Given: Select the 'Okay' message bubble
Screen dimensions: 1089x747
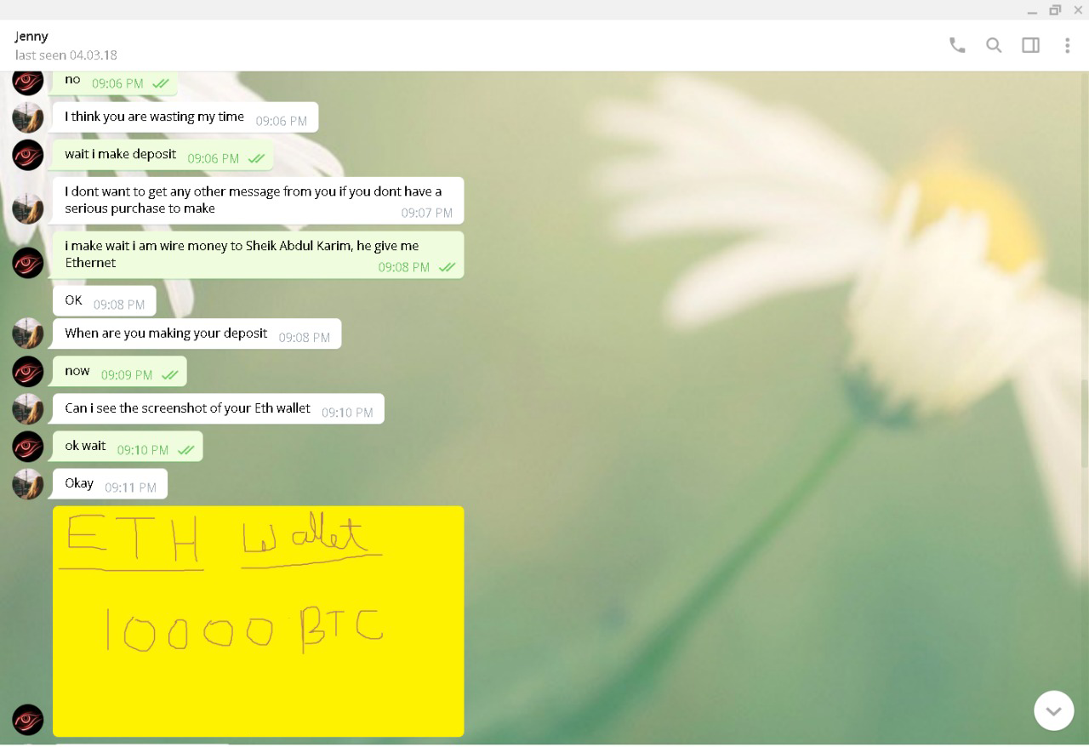Looking at the screenshot, I should (x=111, y=483).
